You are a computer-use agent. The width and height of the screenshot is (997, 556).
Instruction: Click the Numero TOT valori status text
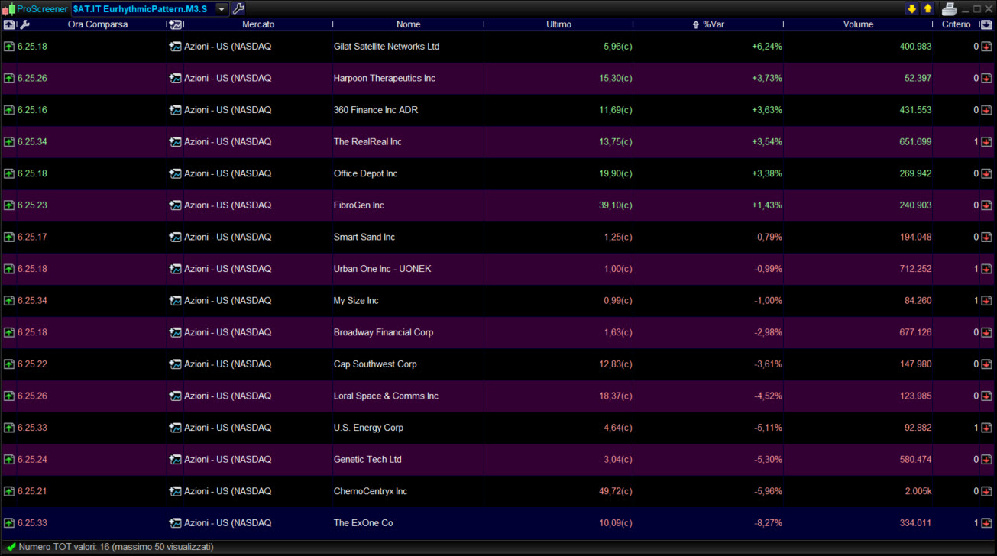(x=116, y=547)
